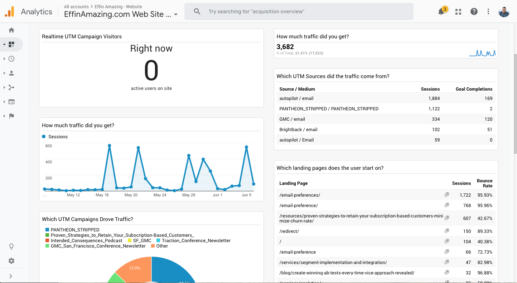Click the SF_GMC legend swatch
The height and width of the screenshot is (283, 517).
130,240
